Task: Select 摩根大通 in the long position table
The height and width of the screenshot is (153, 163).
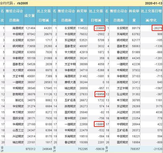Action: tap(70, 82)
